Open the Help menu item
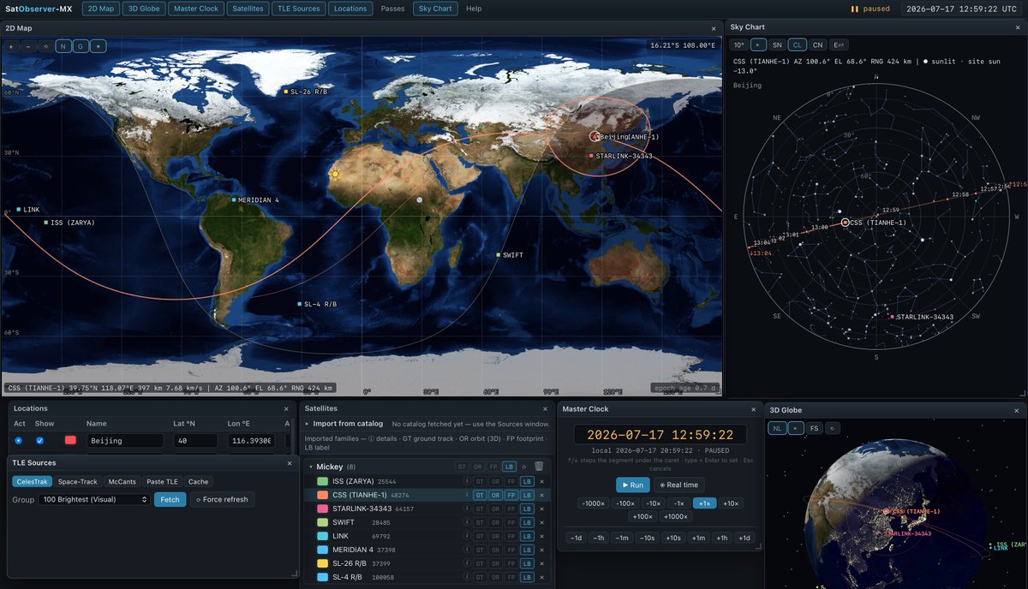The image size is (1028, 589). 474,9
